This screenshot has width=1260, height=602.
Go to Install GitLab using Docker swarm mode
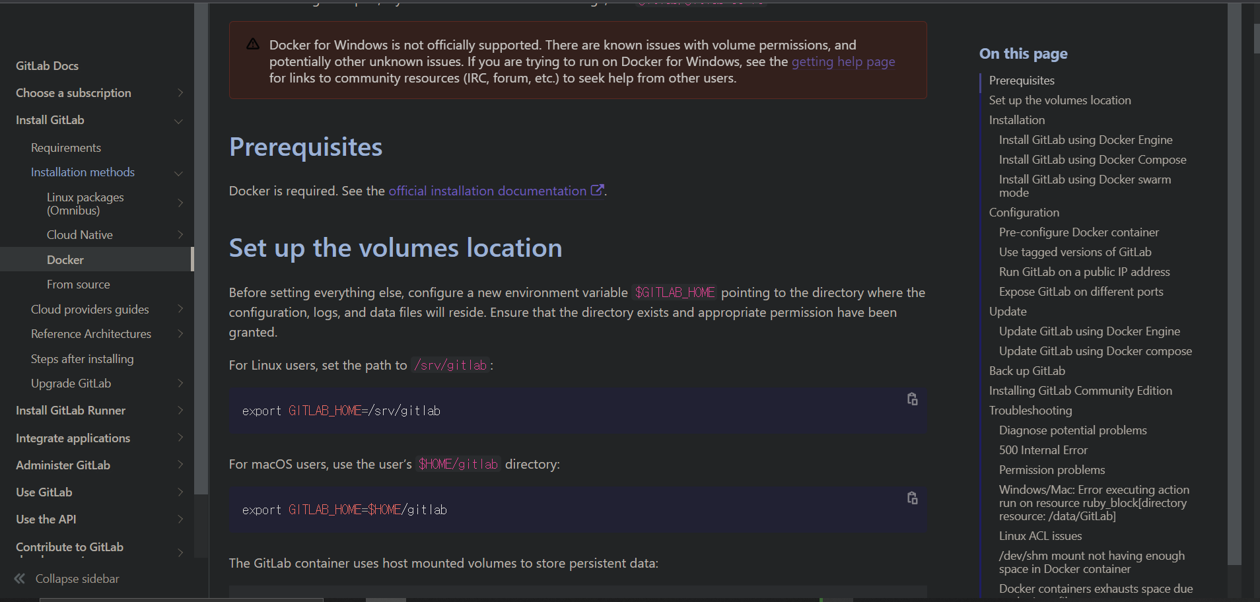click(x=1085, y=186)
